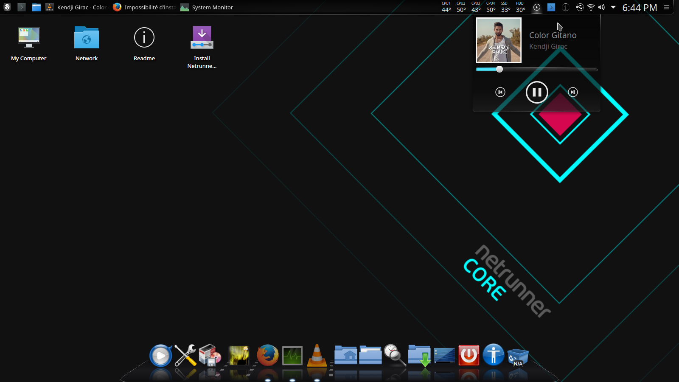Pause playback in media popup
The width and height of the screenshot is (679, 382).
coord(537,92)
